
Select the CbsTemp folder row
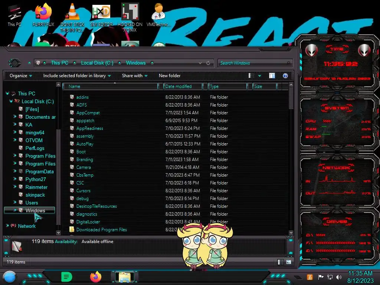pyautogui.click(x=176, y=175)
